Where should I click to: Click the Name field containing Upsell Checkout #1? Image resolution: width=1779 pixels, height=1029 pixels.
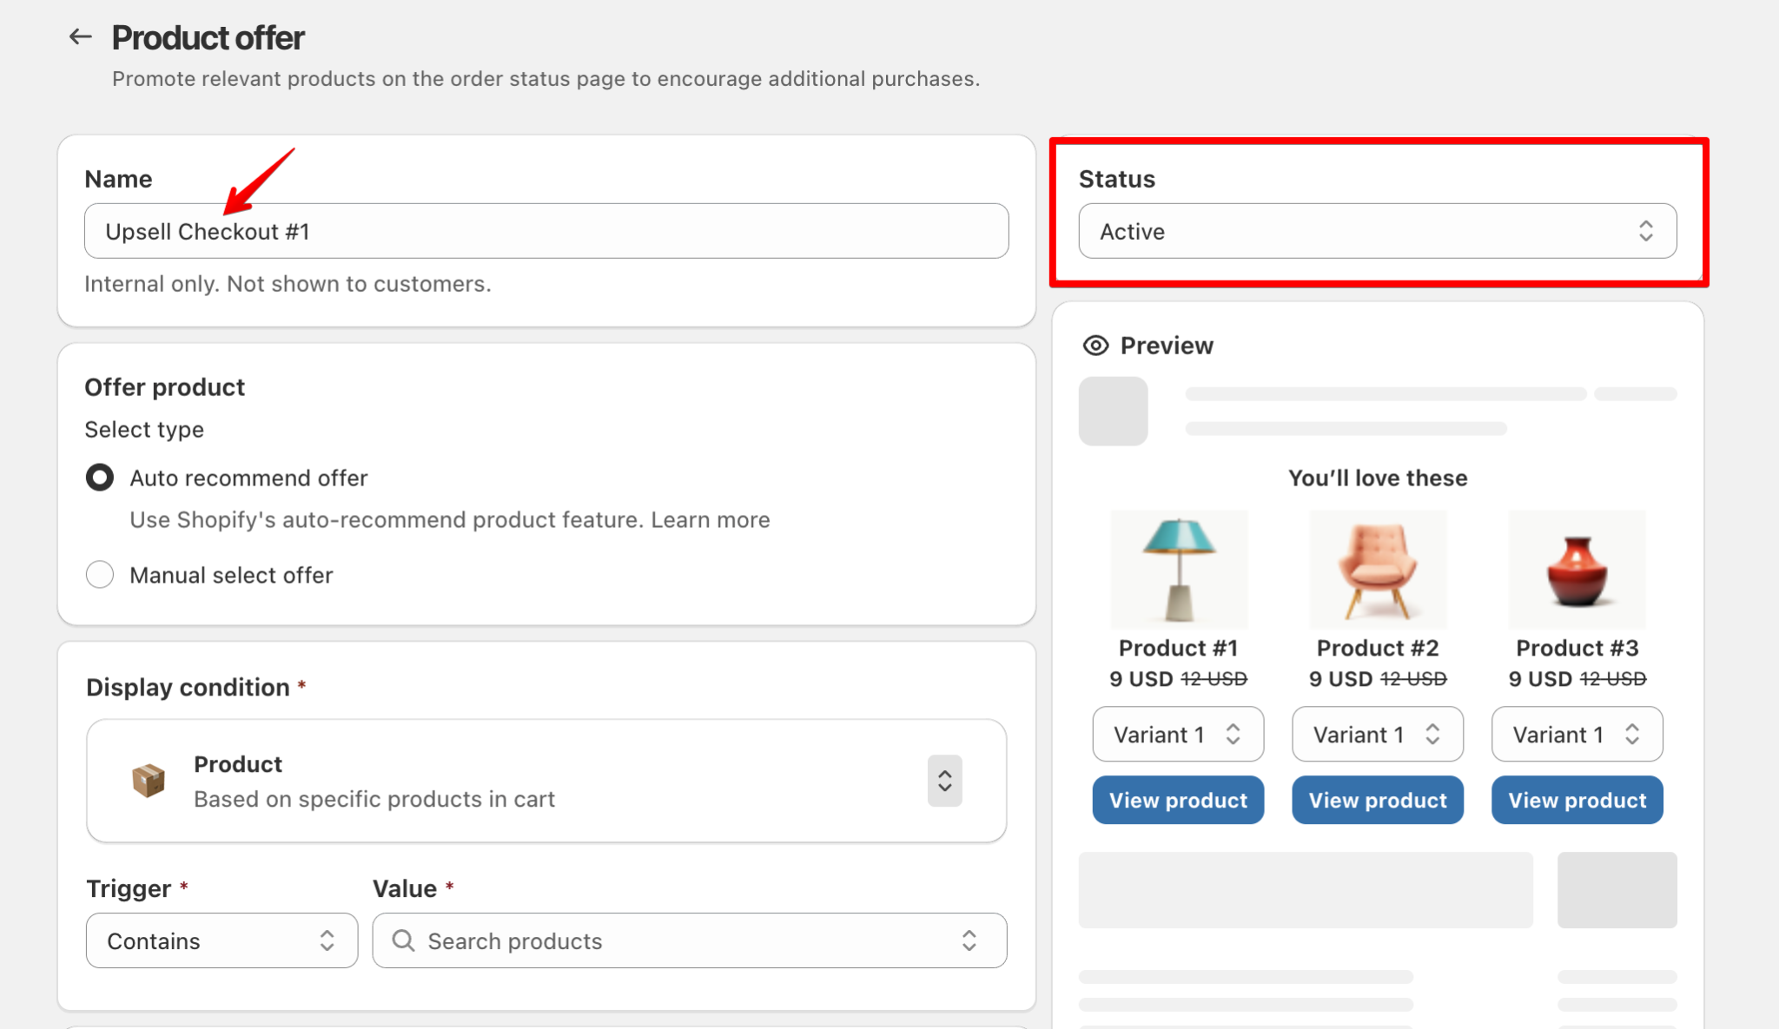click(546, 231)
